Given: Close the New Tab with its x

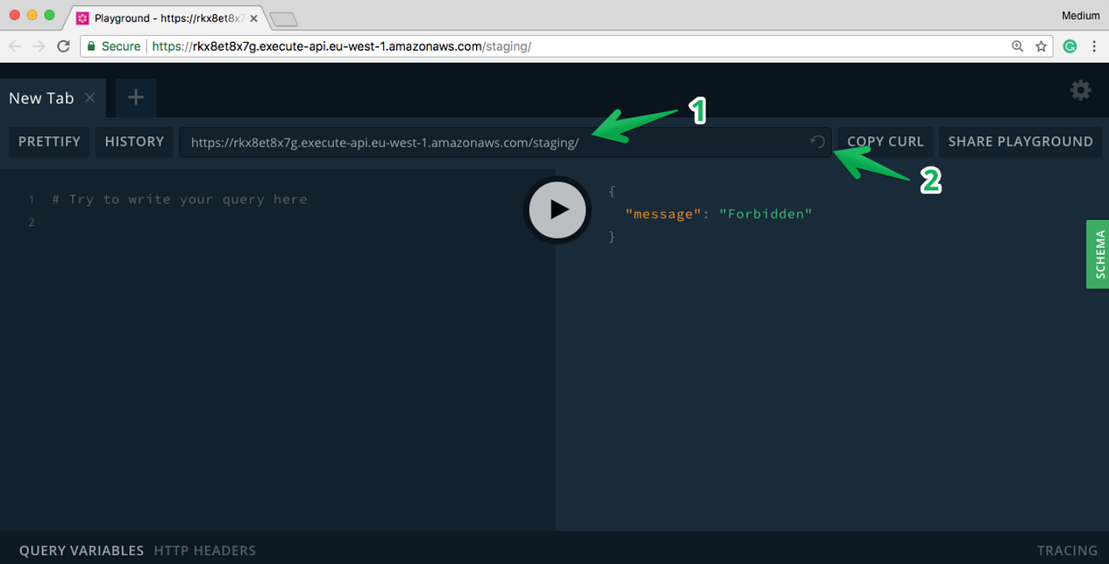Looking at the screenshot, I should [90, 97].
